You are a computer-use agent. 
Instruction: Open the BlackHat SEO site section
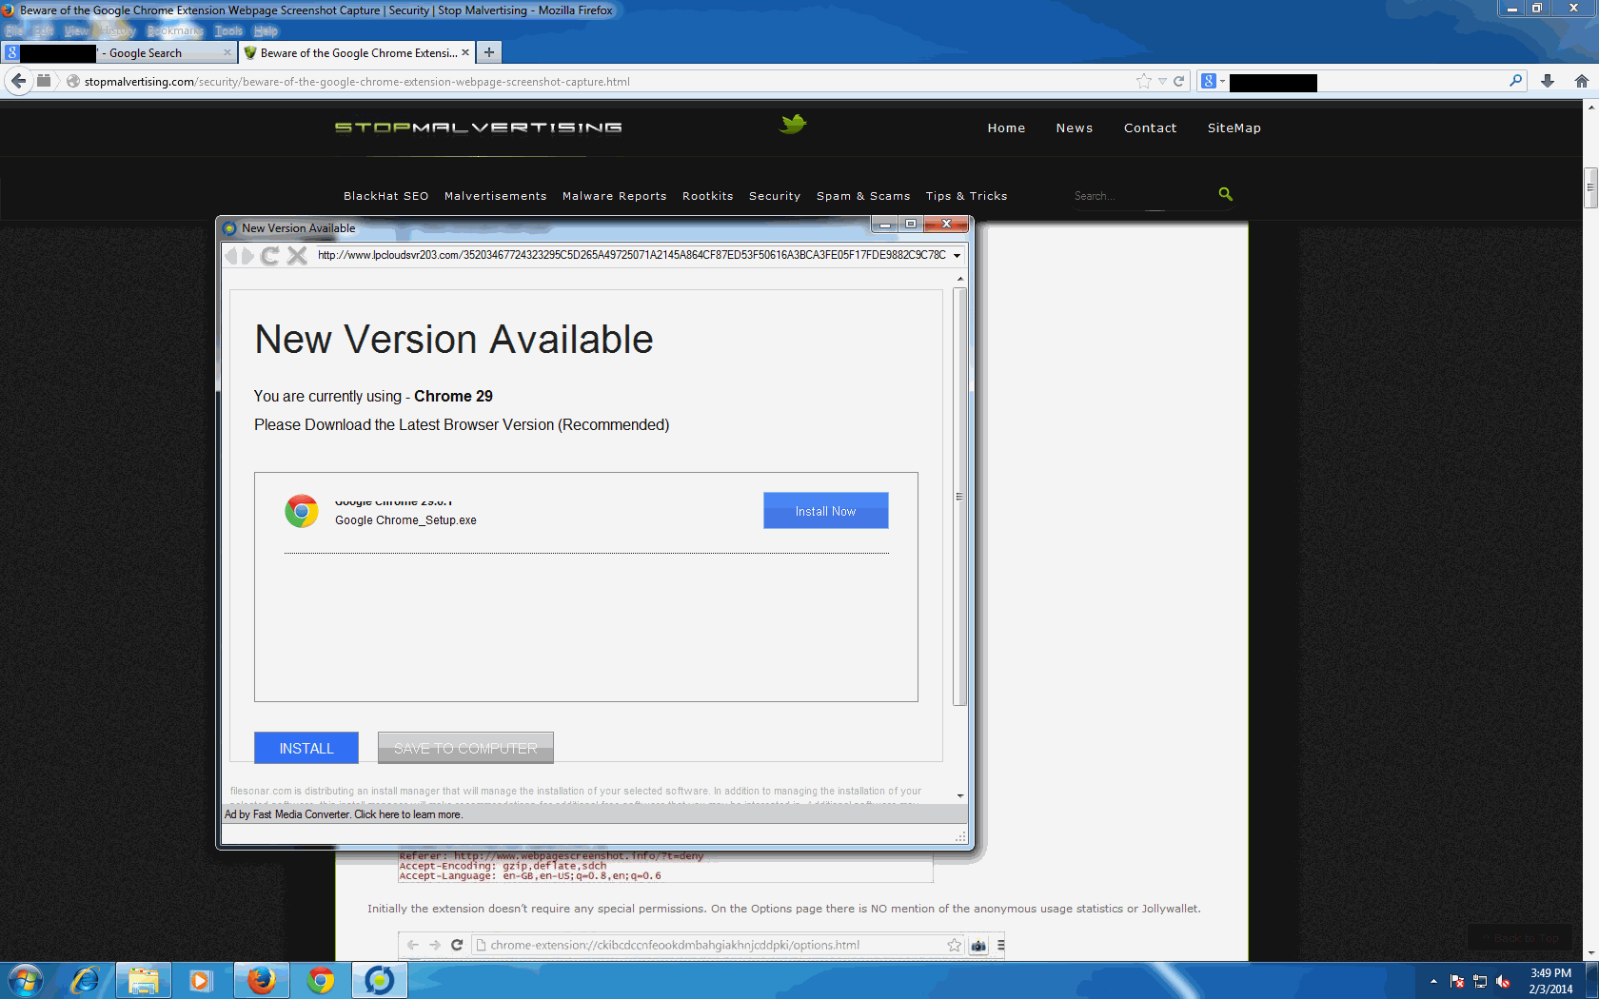point(386,196)
